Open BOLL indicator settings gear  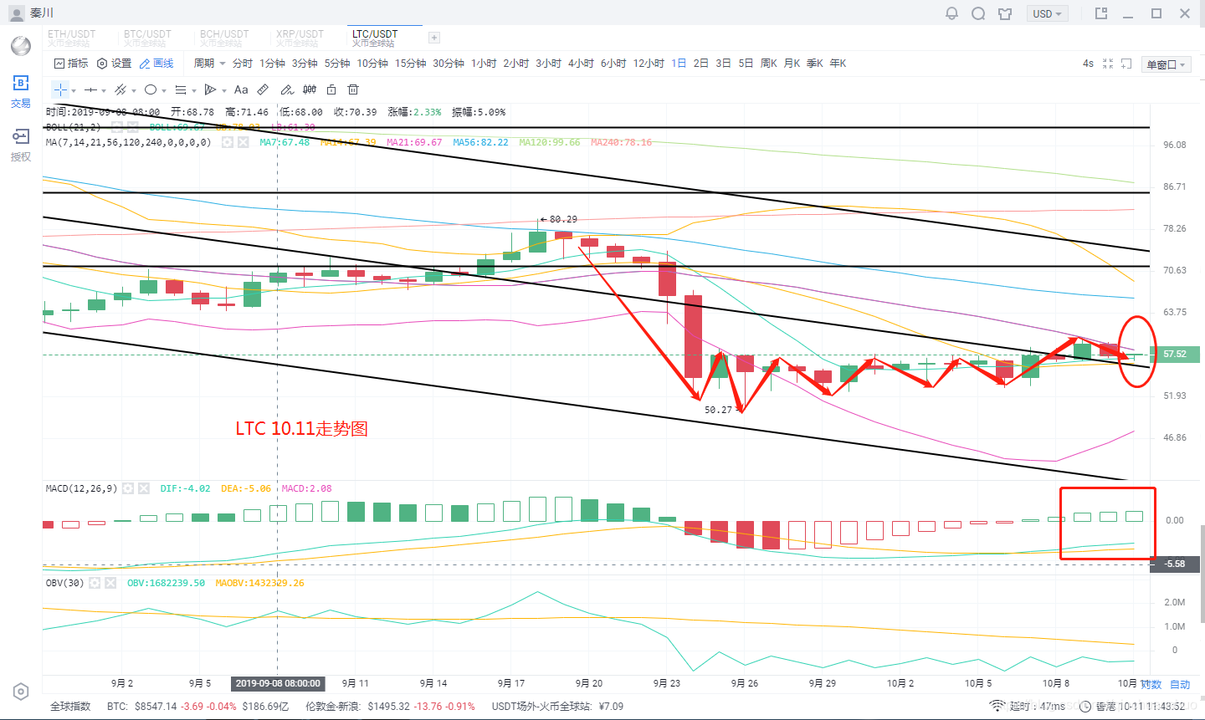click(117, 127)
